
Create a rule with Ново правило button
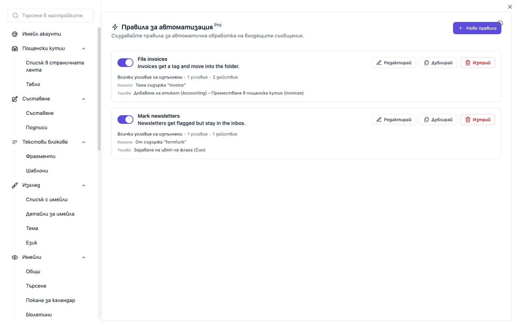click(x=477, y=28)
